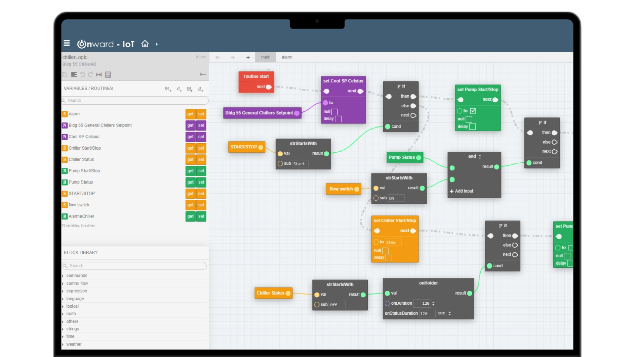Switch to the main tab
The width and height of the screenshot is (636, 357).
tap(266, 57)
